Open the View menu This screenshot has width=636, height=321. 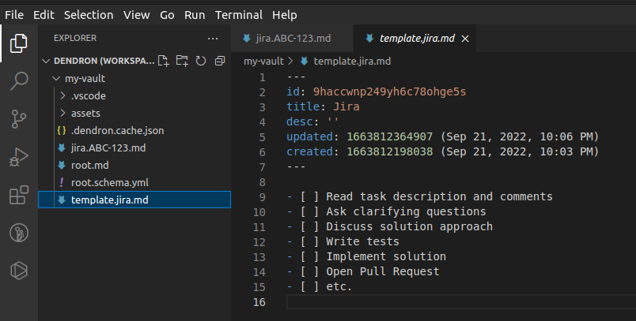[137, 15]
